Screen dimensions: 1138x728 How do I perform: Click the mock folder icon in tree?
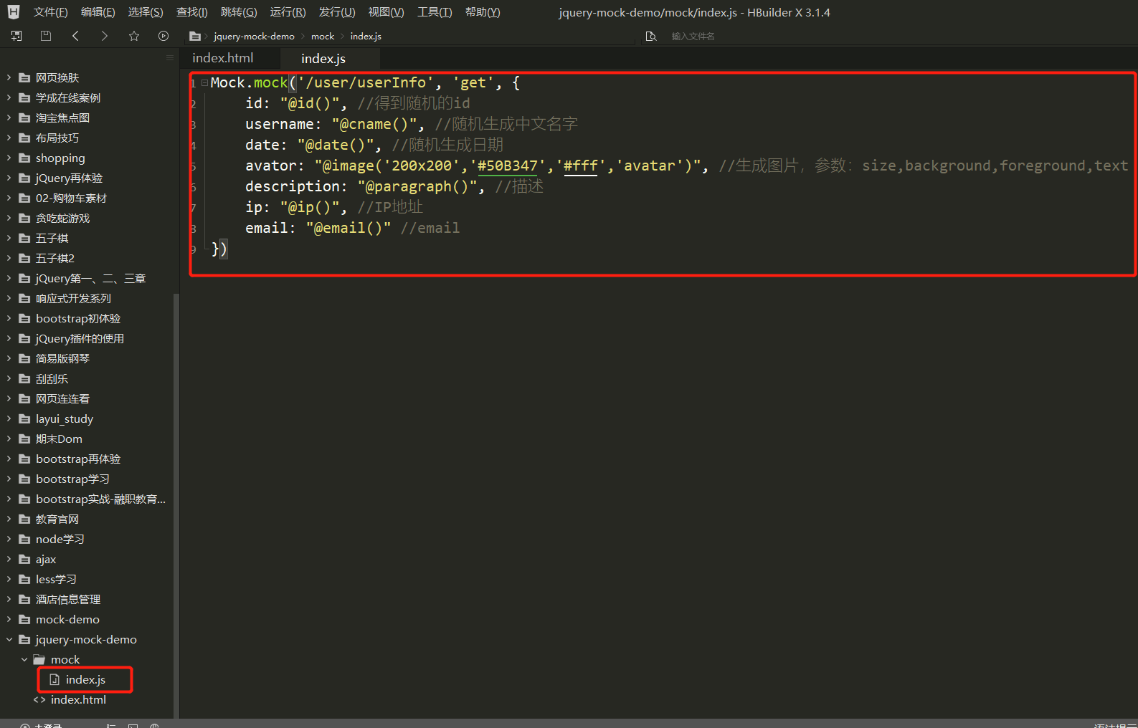coord(39,659)
